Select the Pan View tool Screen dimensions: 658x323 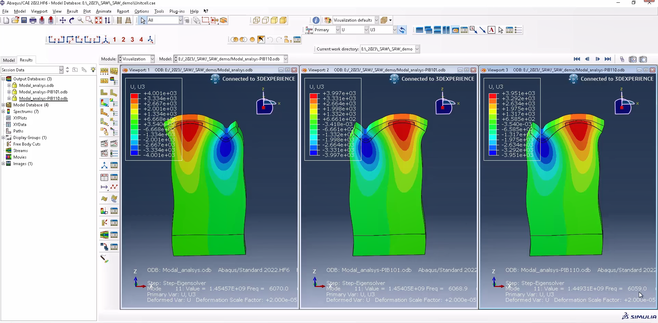pyautogui.click(x=62, y=20)
